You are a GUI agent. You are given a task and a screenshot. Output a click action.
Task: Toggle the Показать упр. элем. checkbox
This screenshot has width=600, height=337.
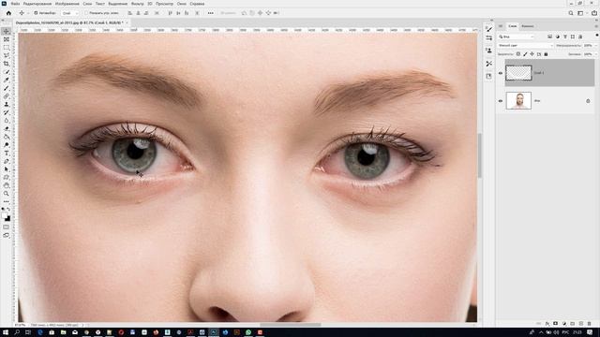click(86, 13)
